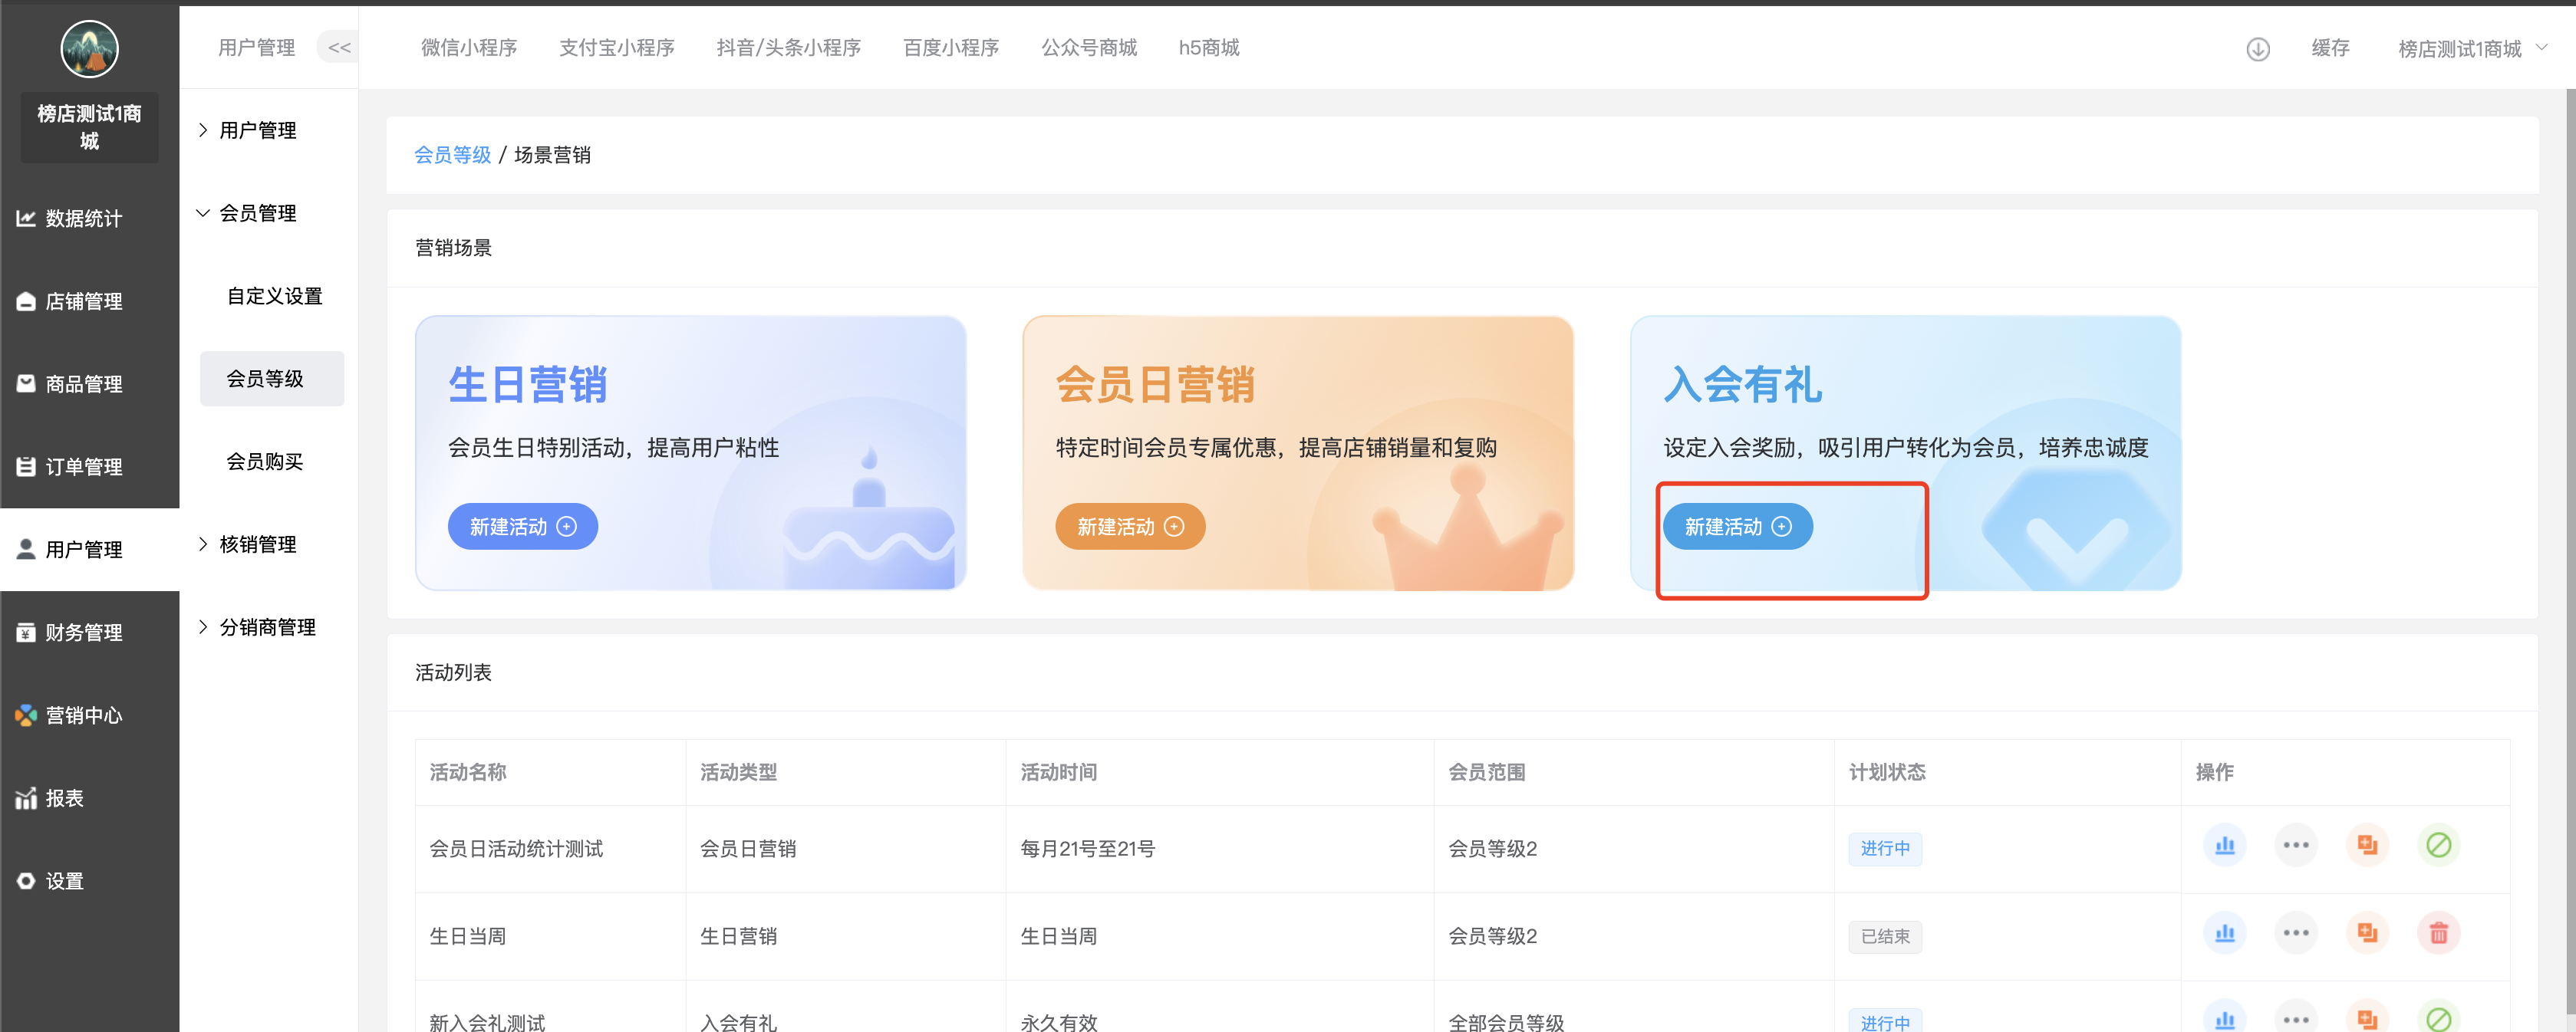This screenshot has height=1032, width=2576.
Task: Open more options for 会员日活动统计测试
Action: point(2295,846)
